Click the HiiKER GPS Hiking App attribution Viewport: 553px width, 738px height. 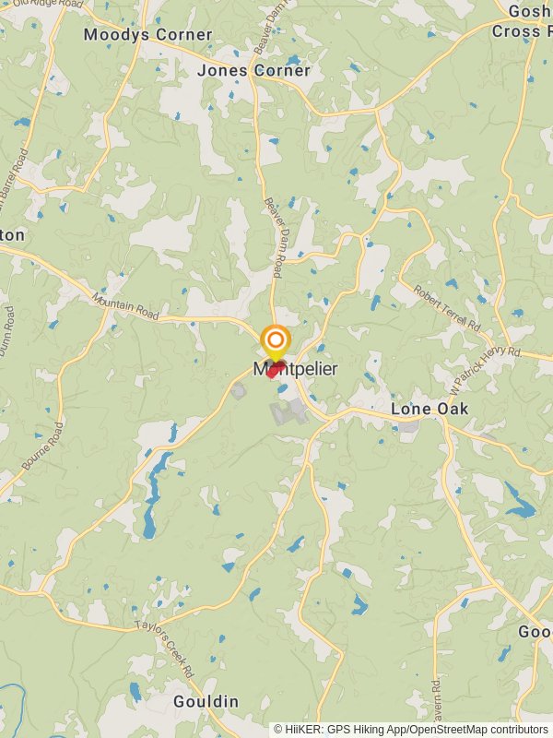point(340,730)
